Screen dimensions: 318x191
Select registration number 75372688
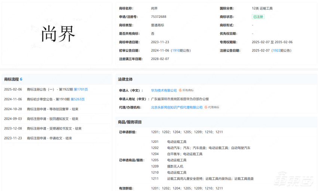pyautogui.click(x=159, y=17)
